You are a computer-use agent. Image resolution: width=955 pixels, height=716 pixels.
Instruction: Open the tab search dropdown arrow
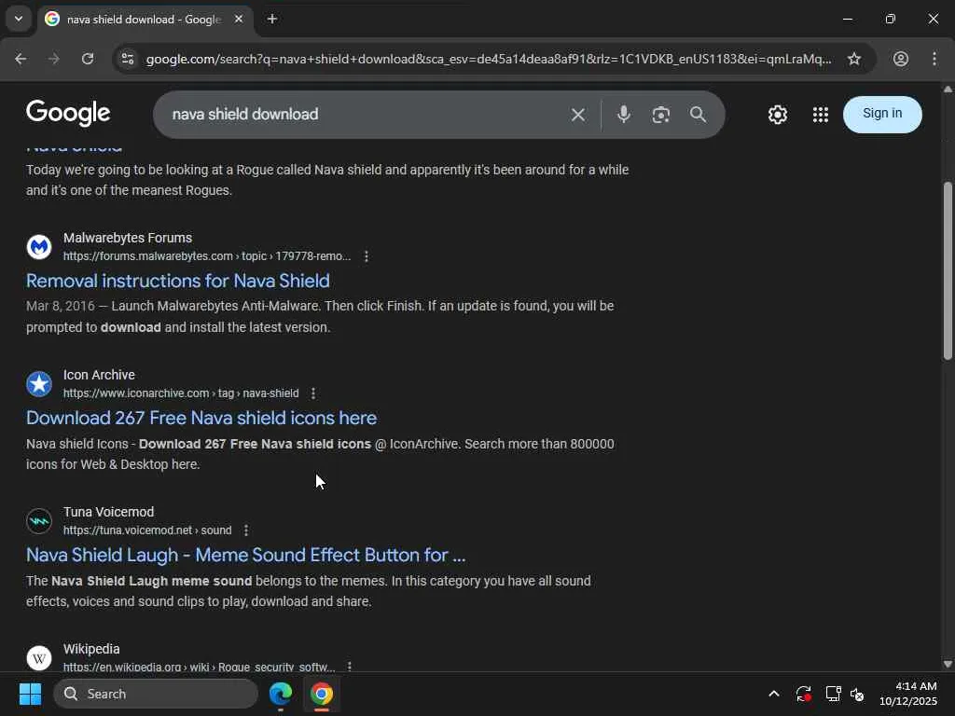point(19,19)
